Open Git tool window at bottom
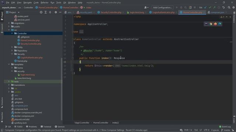Screen dimensions: 236x132 coord(8,126)
